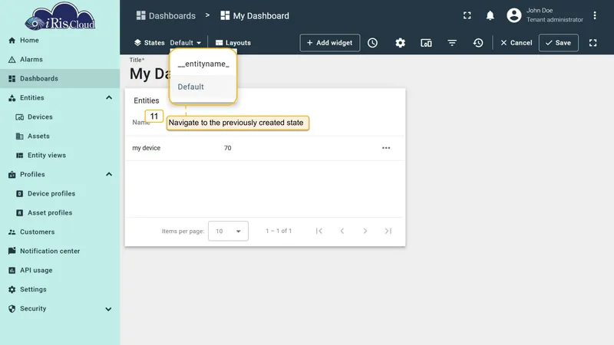
Task: Click My Dashboard breadcrumb
Action: tap(255, 15)
